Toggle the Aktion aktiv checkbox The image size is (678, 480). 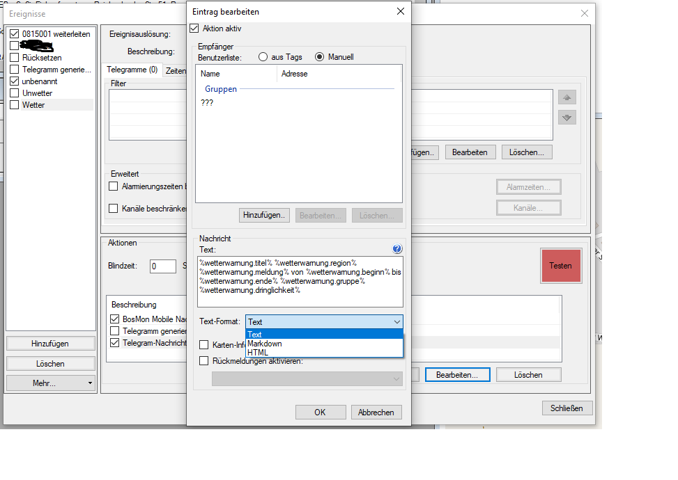click(194, 29)
